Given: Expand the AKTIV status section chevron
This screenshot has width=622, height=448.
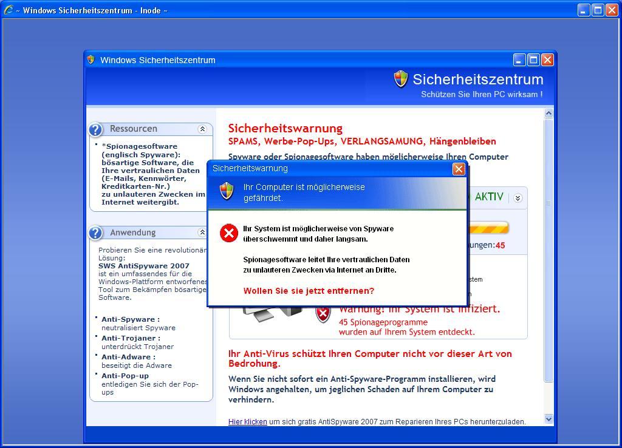Looking at the screenshot, I should 518,198.
